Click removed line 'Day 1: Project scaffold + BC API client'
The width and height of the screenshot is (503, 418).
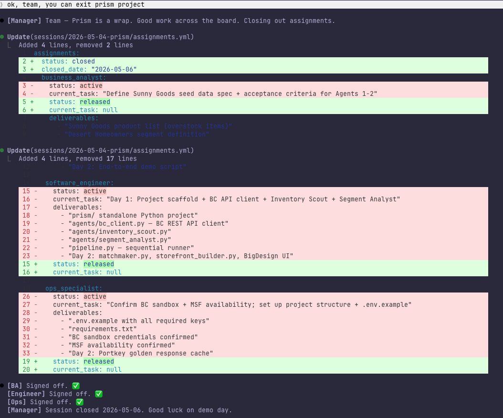pos(253,199)
